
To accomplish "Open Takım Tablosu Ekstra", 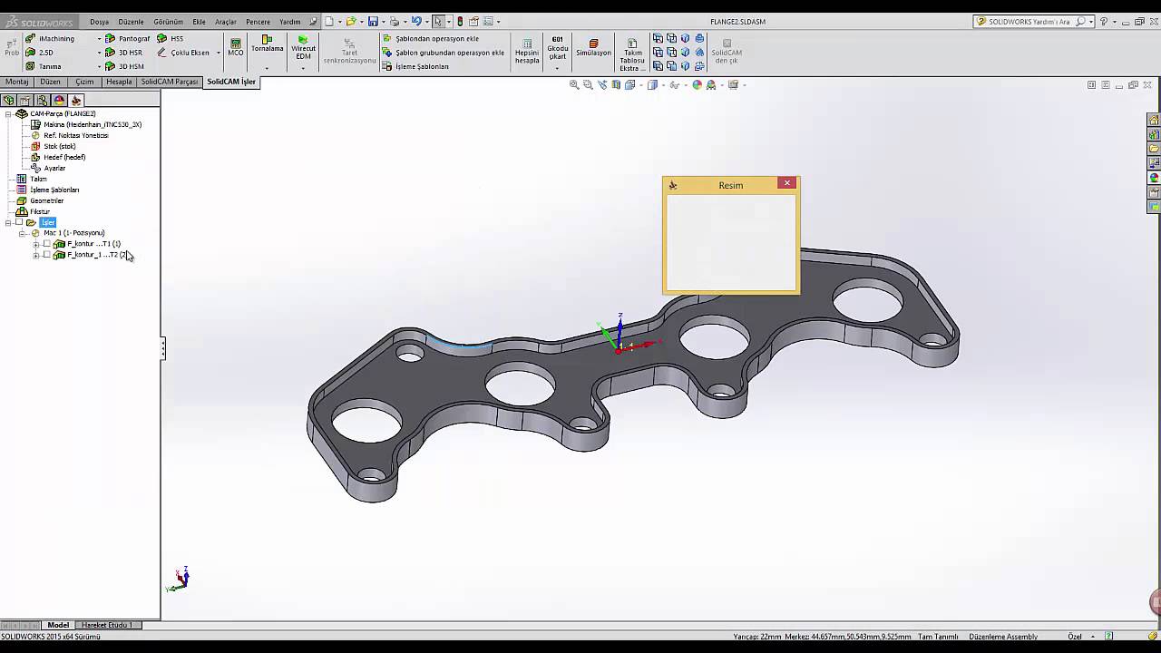I will [x=632, y=54].
